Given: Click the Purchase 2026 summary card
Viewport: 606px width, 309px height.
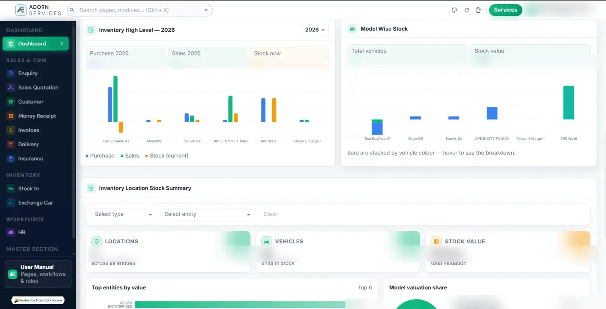Looking at the screenshot, I should click(125, 57).
